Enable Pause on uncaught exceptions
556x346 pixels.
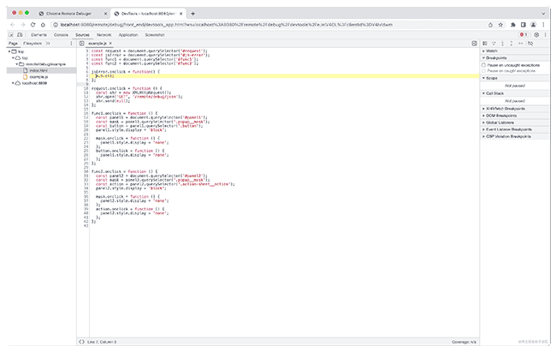point(483,65)
